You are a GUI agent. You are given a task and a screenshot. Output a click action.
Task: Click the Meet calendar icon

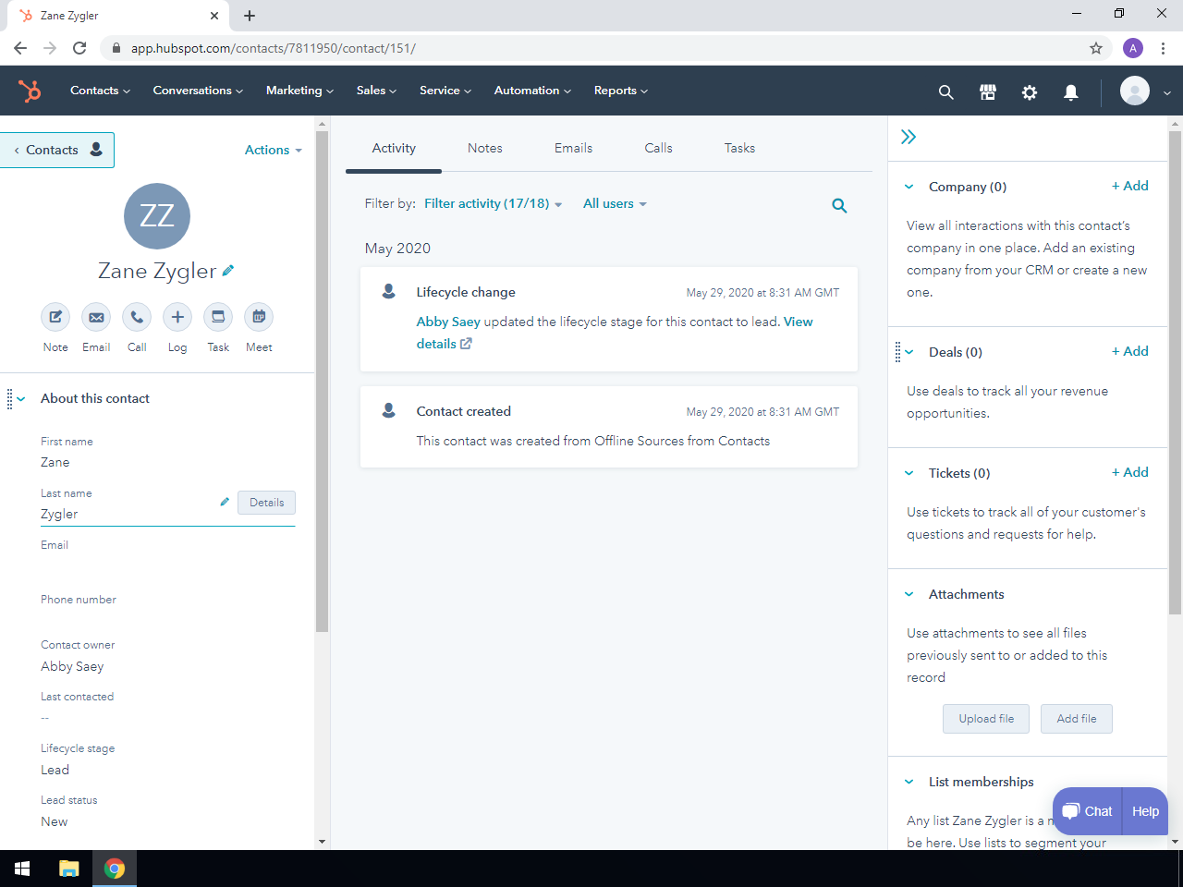[x=259, y=317]
